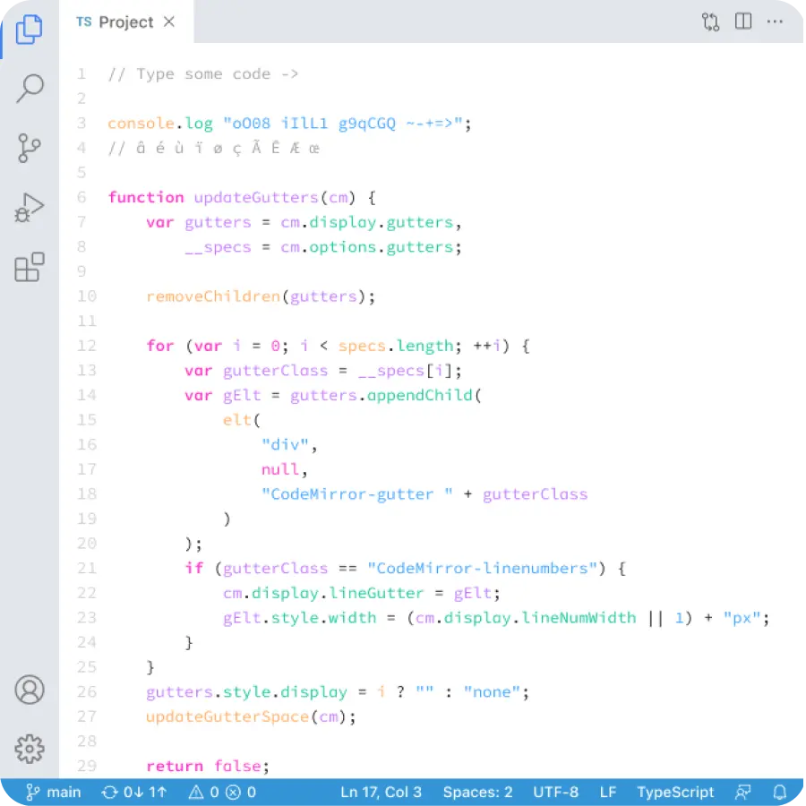Open the Accounts menu

tap(30, 690)
